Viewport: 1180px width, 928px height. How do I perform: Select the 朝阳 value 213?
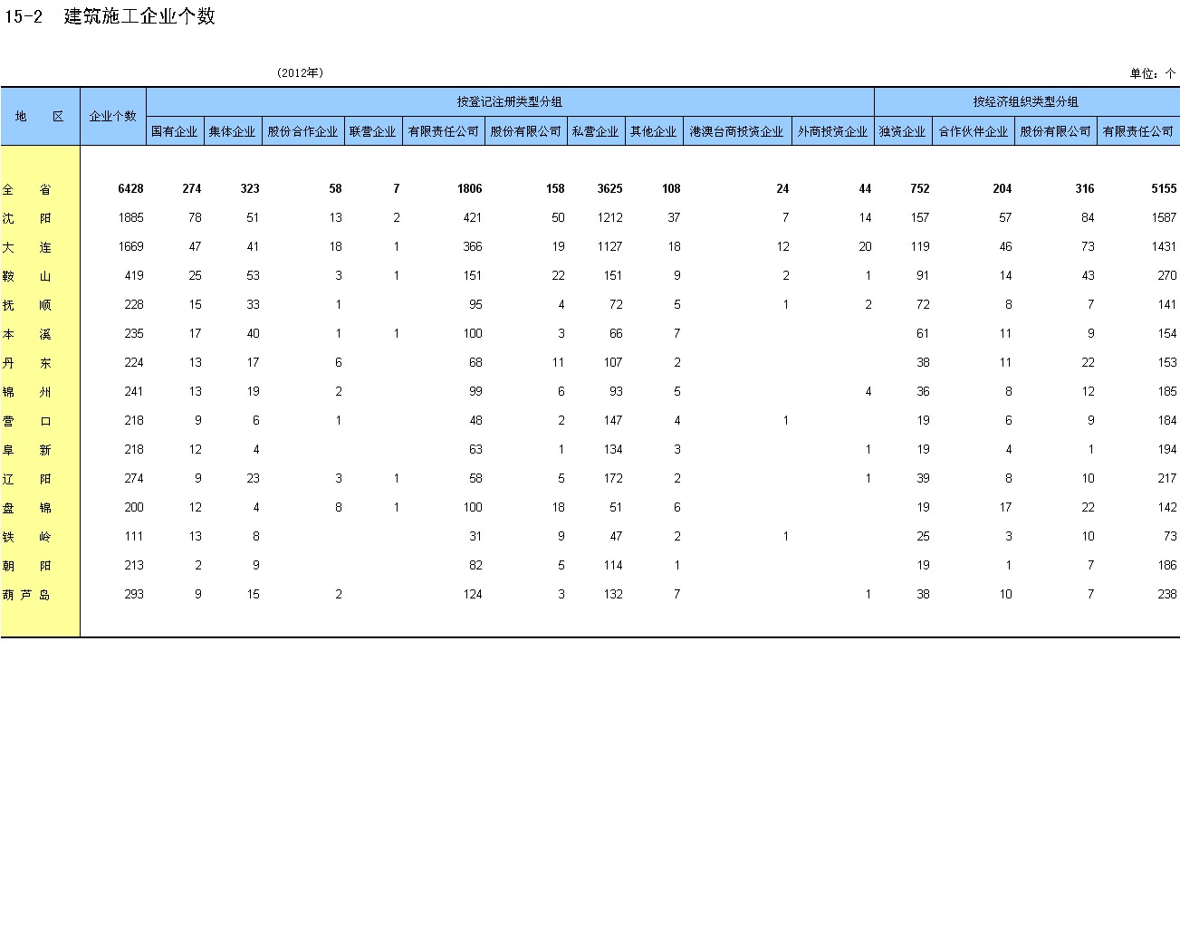coord(134,565)
